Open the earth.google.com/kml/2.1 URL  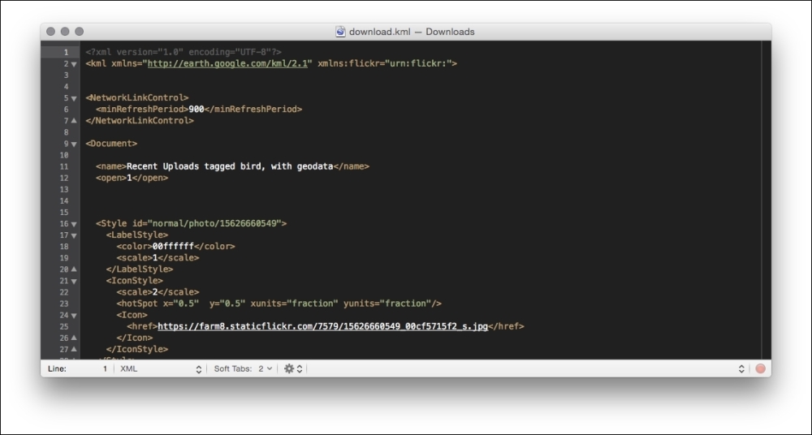click(x=228, y=63)
